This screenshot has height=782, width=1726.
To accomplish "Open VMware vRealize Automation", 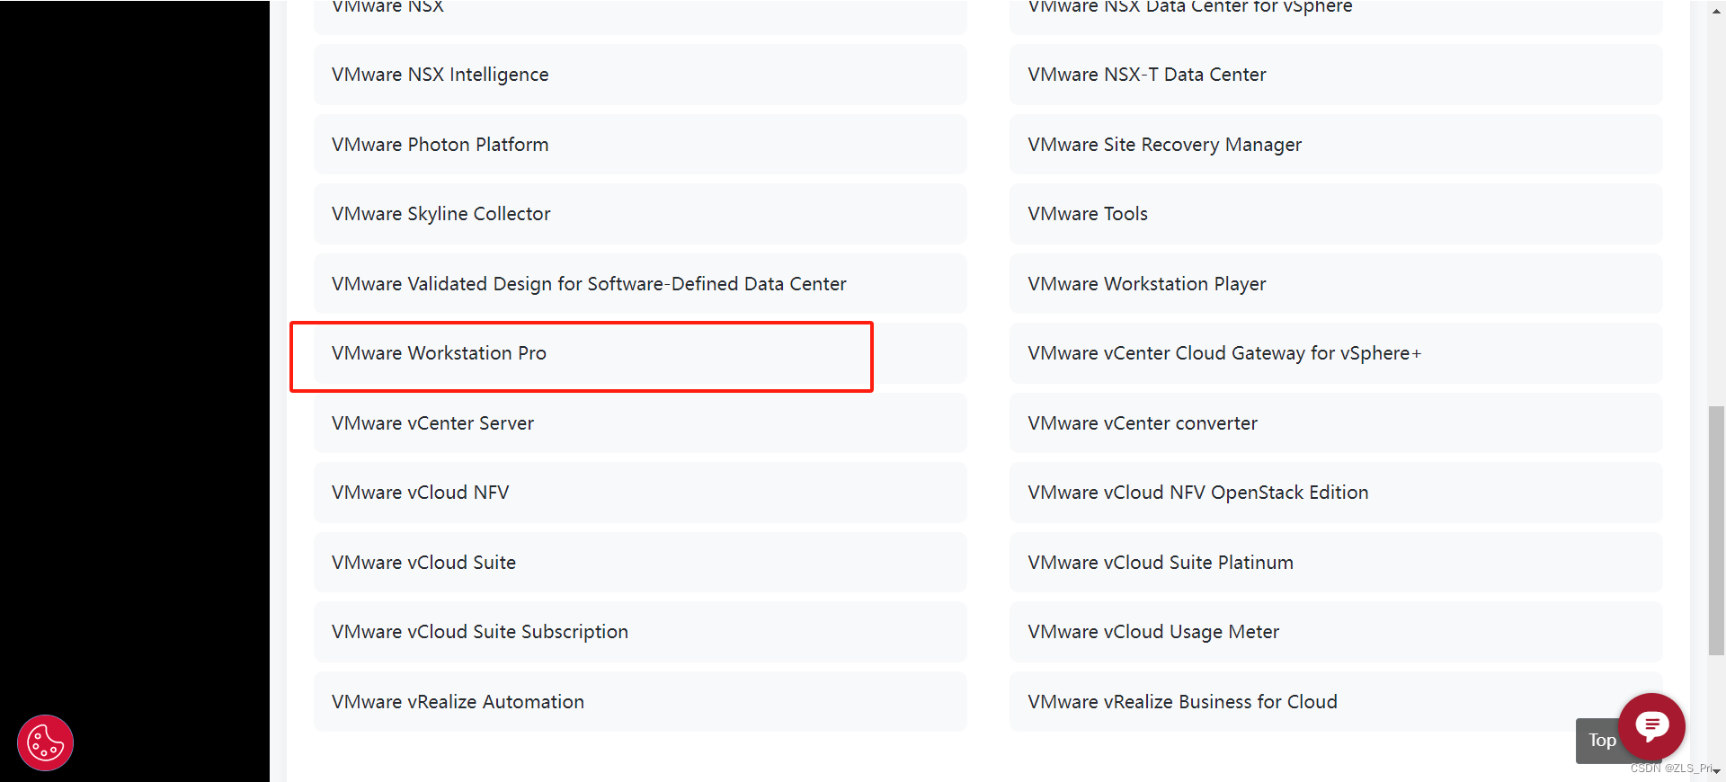I will click(640, 702).
